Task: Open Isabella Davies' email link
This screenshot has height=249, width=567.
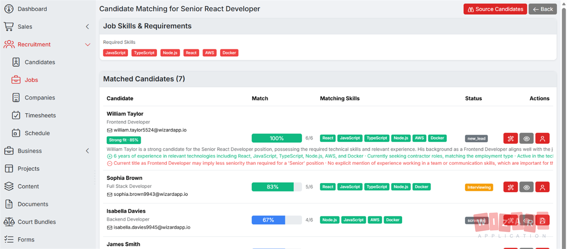Action: [152, 227]
